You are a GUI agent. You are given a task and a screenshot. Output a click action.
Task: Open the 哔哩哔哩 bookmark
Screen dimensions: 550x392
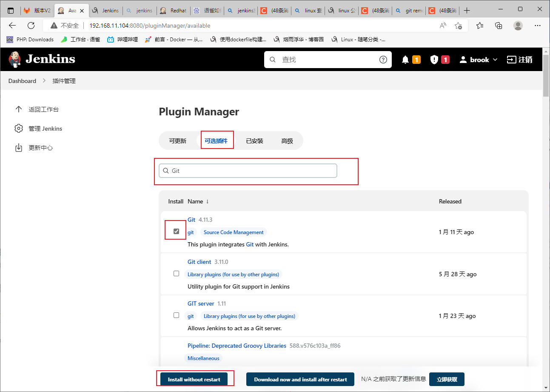click(123, 40)
